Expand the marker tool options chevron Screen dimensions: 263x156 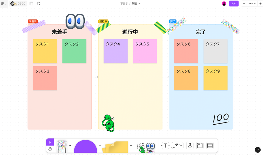(70, 145)
